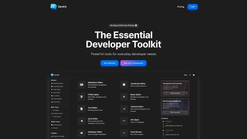The height and width of the screenshot is (139, 247).
Task: Click the Editors sidebar section heading
Action: [x=54, y=80]
